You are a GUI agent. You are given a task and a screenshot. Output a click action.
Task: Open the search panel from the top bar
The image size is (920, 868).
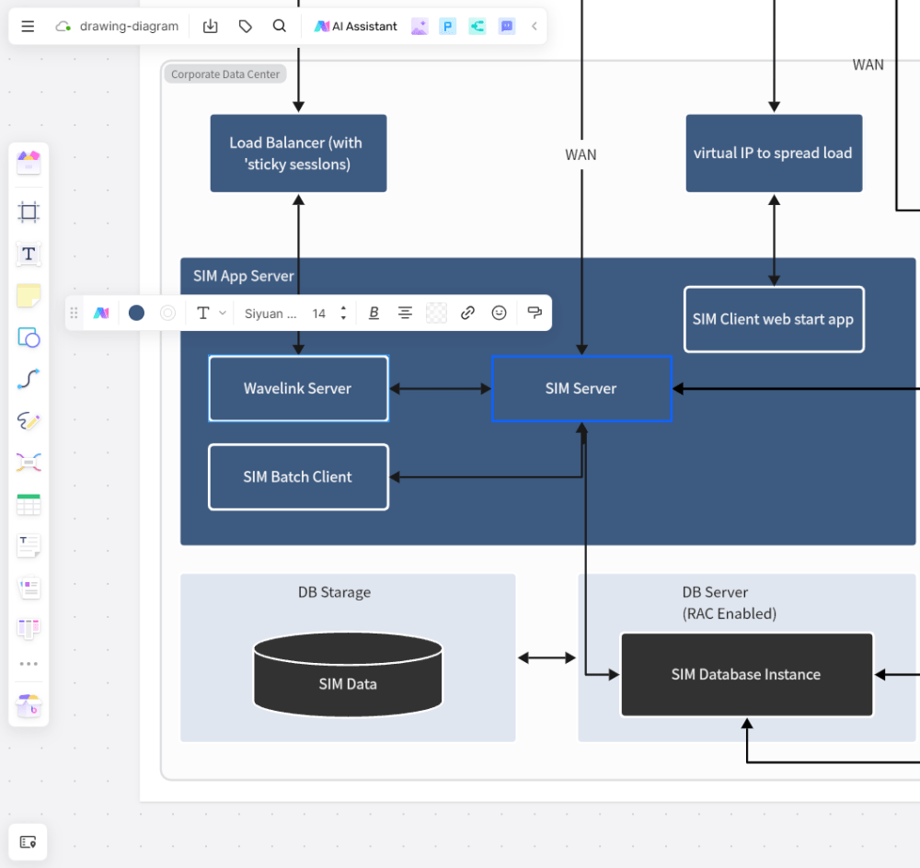[x=280, y=26]
